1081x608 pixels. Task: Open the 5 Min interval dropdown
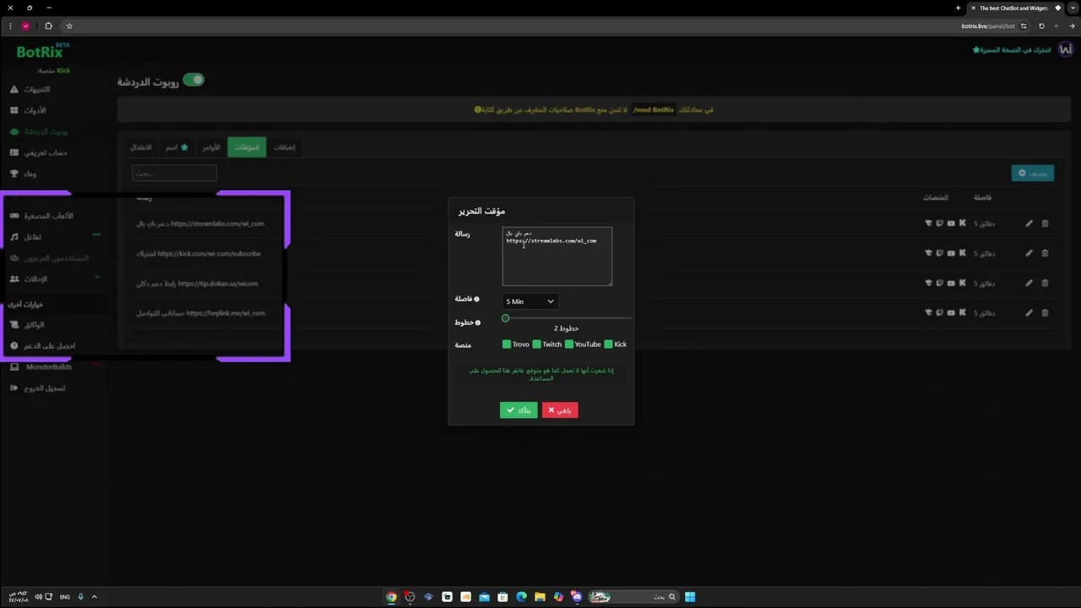(x=530, y=301)
